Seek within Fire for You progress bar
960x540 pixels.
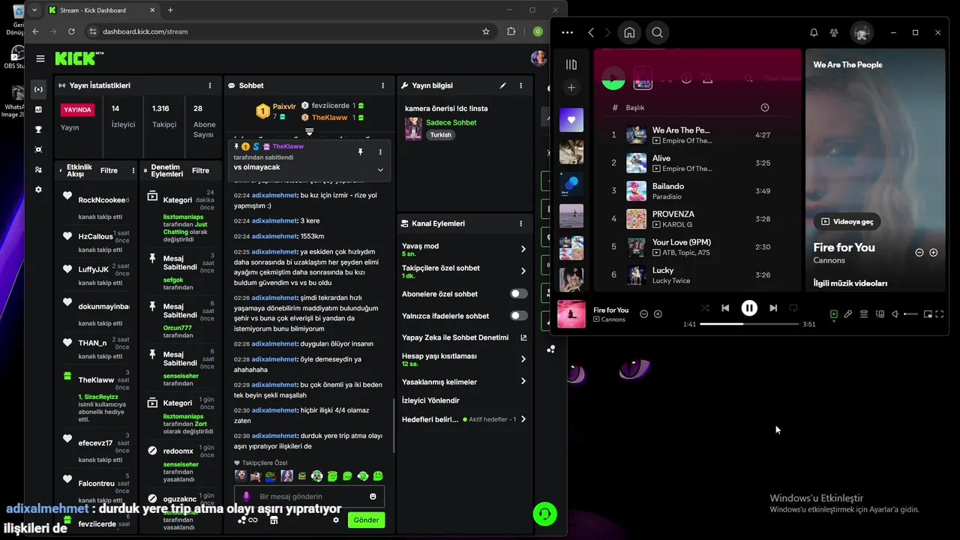click(749, 324)
